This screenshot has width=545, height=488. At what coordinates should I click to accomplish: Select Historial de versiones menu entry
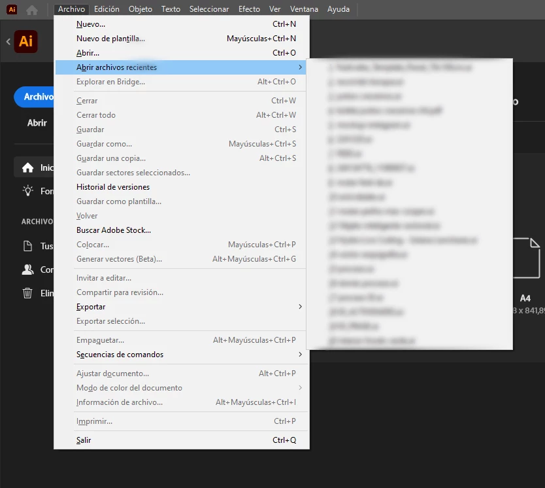click(181, 187)
